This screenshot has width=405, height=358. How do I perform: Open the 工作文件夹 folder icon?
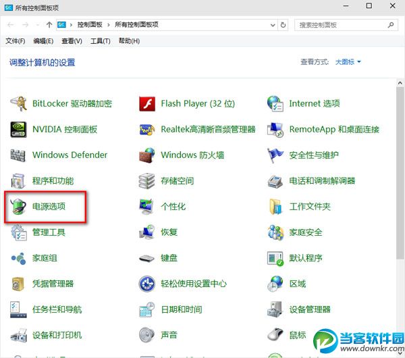coord(275,207)
